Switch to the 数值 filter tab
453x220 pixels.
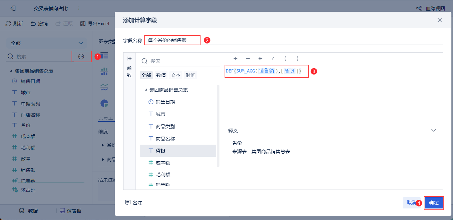161,75
